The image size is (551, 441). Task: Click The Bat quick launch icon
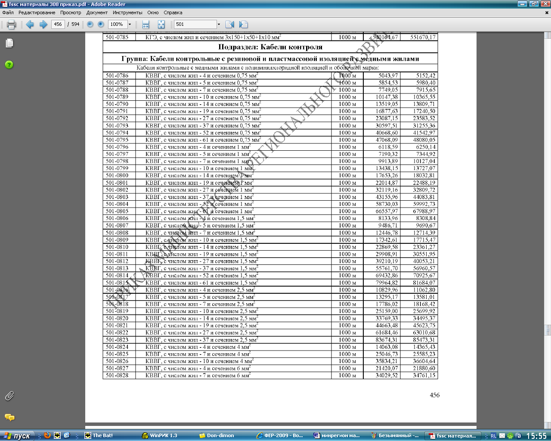tap(57, 435)
